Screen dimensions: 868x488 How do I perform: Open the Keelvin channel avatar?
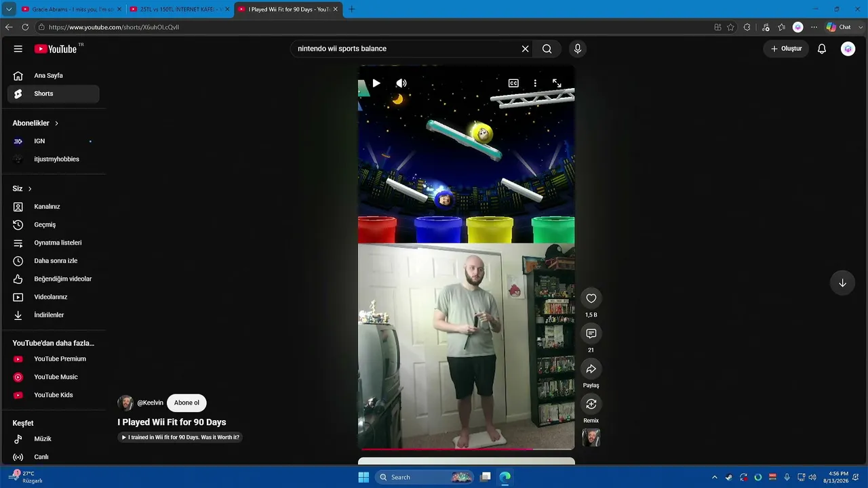125,403
